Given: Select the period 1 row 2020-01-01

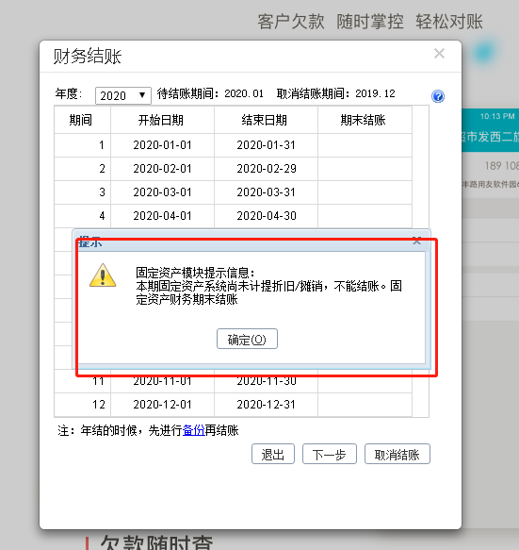Looking at the screenshot, I should pos(163,145).
